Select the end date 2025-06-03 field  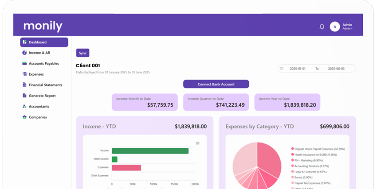(x=336, y=69)
